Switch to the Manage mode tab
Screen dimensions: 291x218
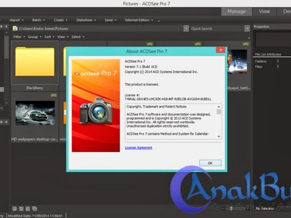237,11
